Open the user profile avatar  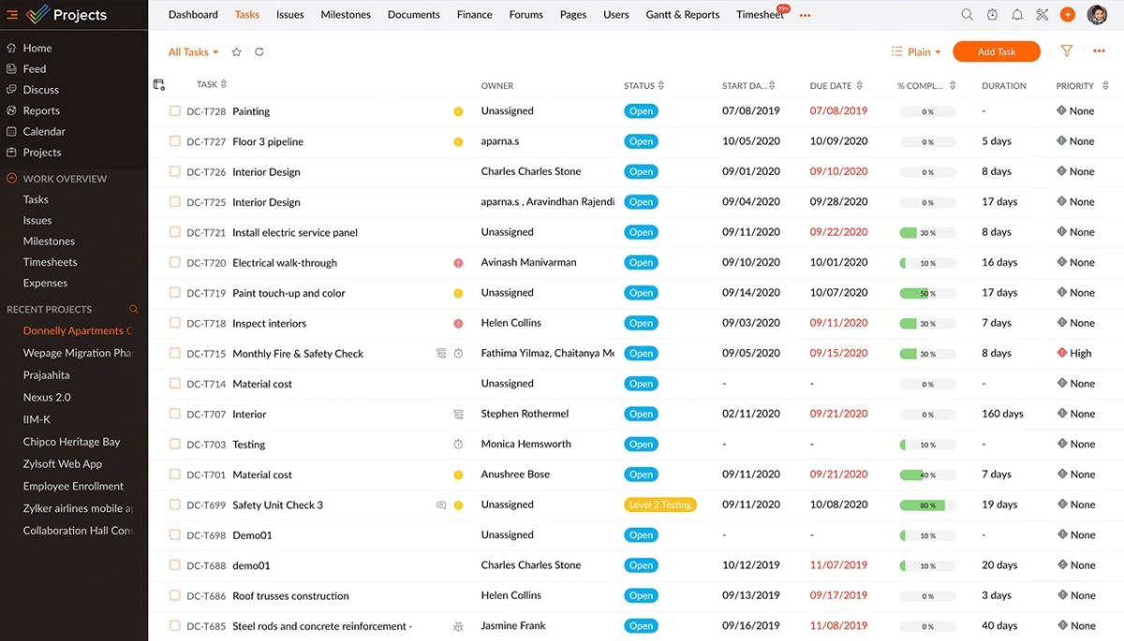[1097, 15]
